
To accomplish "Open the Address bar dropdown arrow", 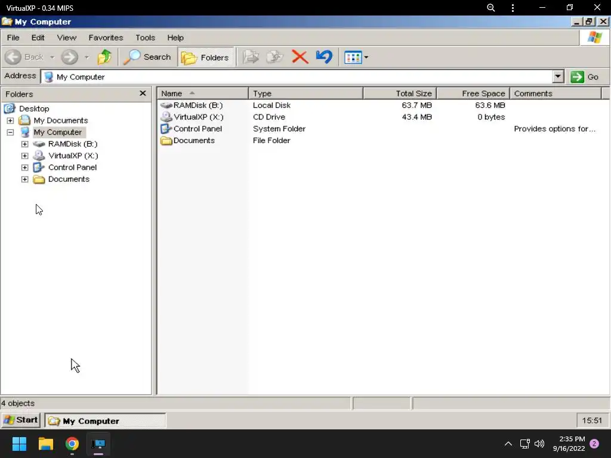I will (x=558, y=77).
